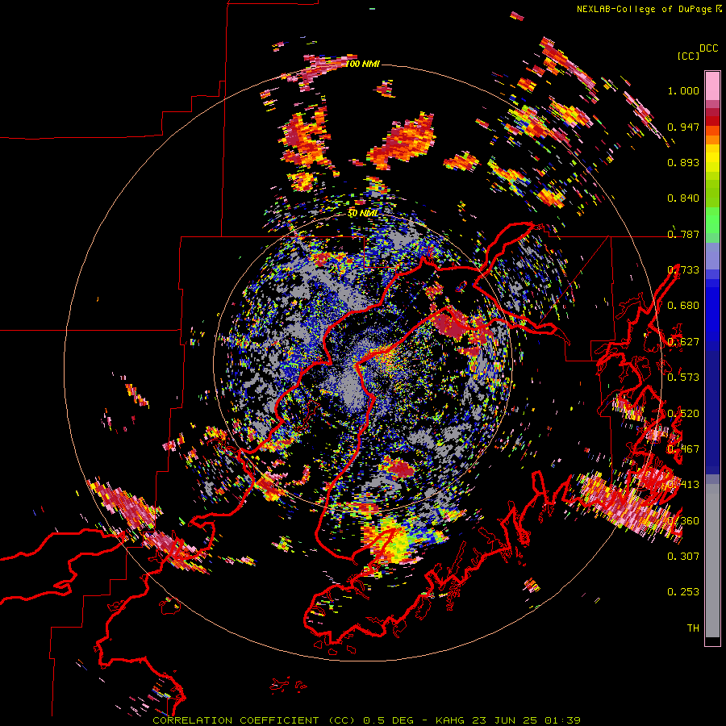726x726 pixels.
Task: Pick the black TH segment at color bar bottom
Action: point(712,641)
